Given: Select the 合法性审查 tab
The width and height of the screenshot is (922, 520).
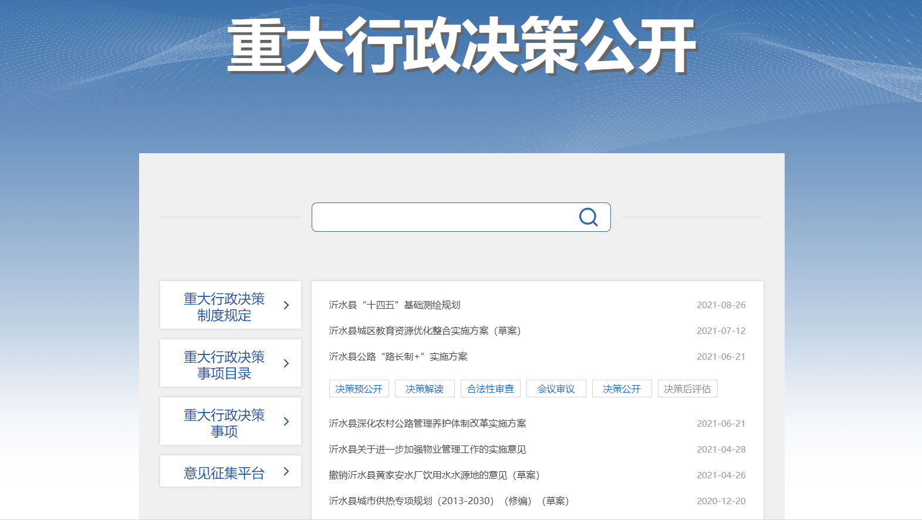Looking at the screenshot, I should coord(490,389).
